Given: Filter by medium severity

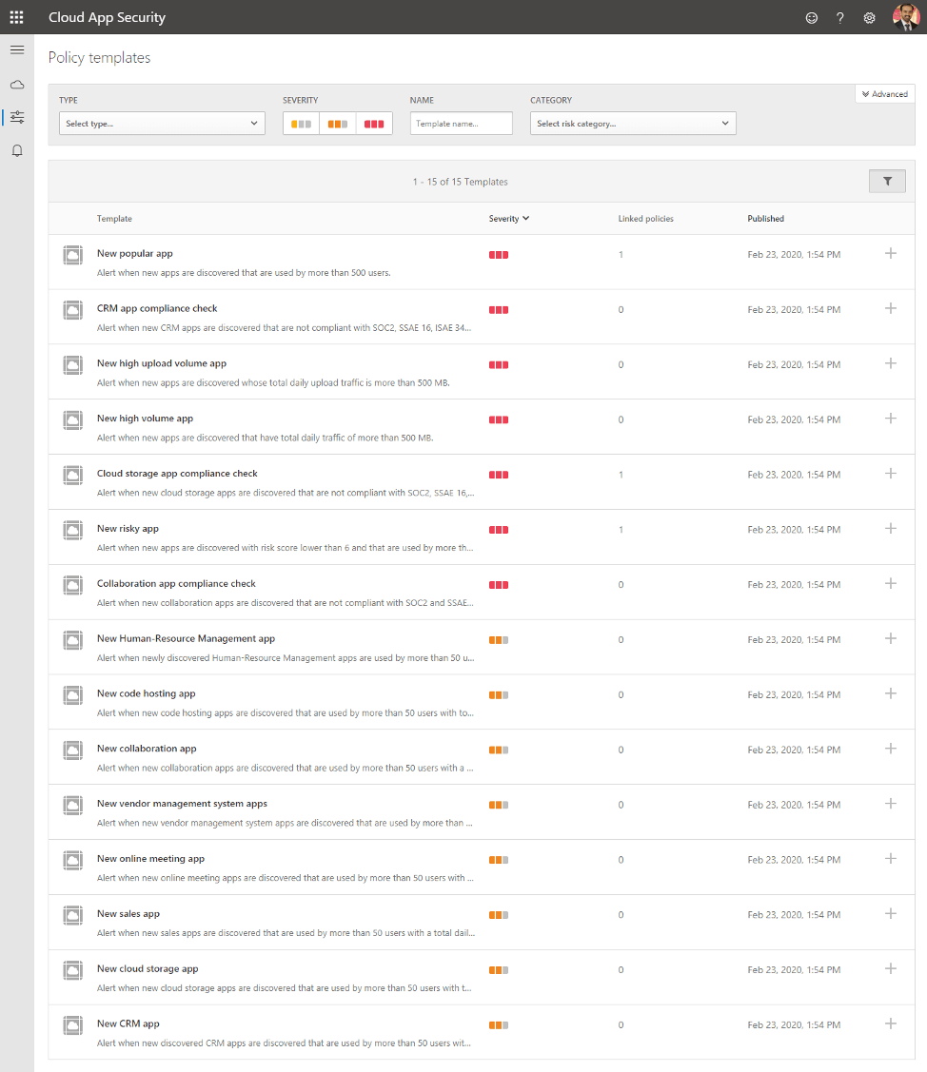Looking at the screenshot, I should pos(338,124).
